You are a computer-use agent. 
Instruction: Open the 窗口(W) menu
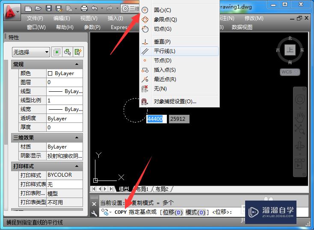point(36,27)
